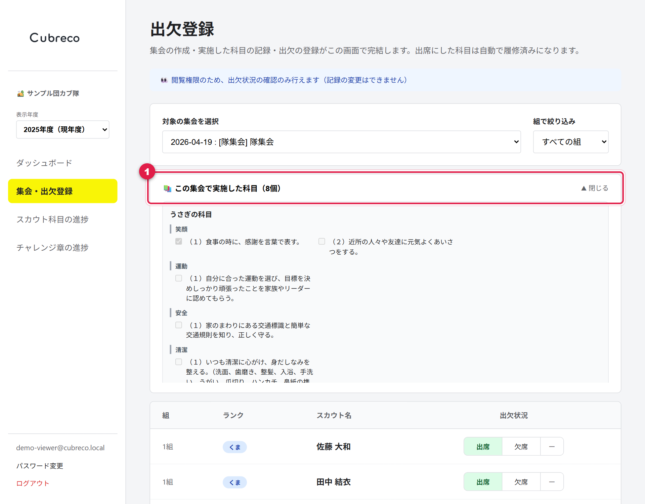645x504 pixels.
Task: Click the ランク column header
Action: [233, 415]
